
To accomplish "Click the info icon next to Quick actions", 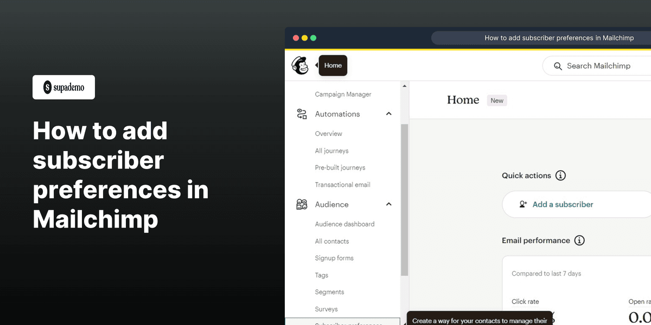I will coord(561,175).
